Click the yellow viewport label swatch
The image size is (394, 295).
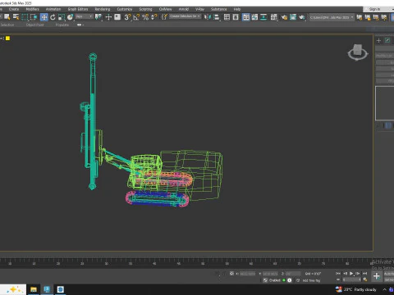pos(7,39)
